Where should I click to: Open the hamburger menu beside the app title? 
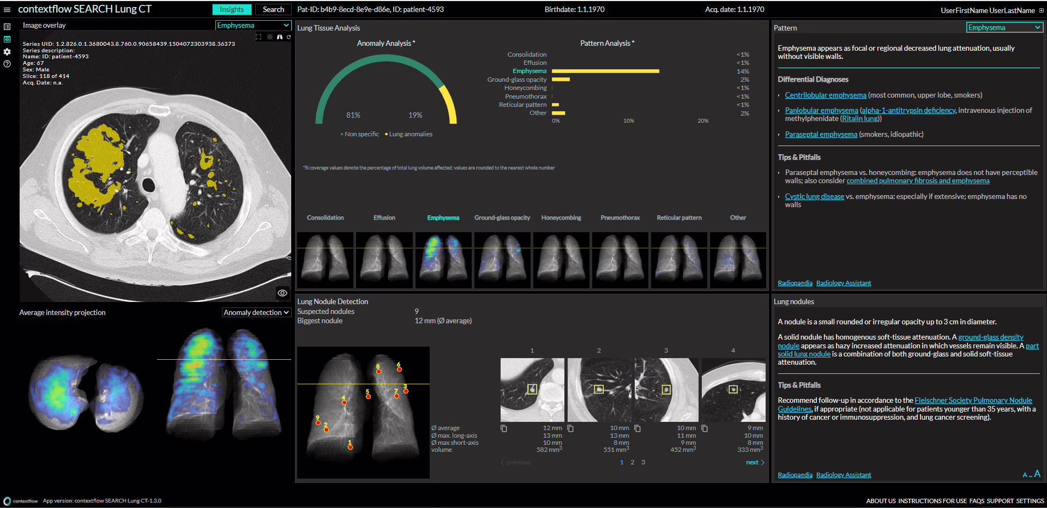7,10
